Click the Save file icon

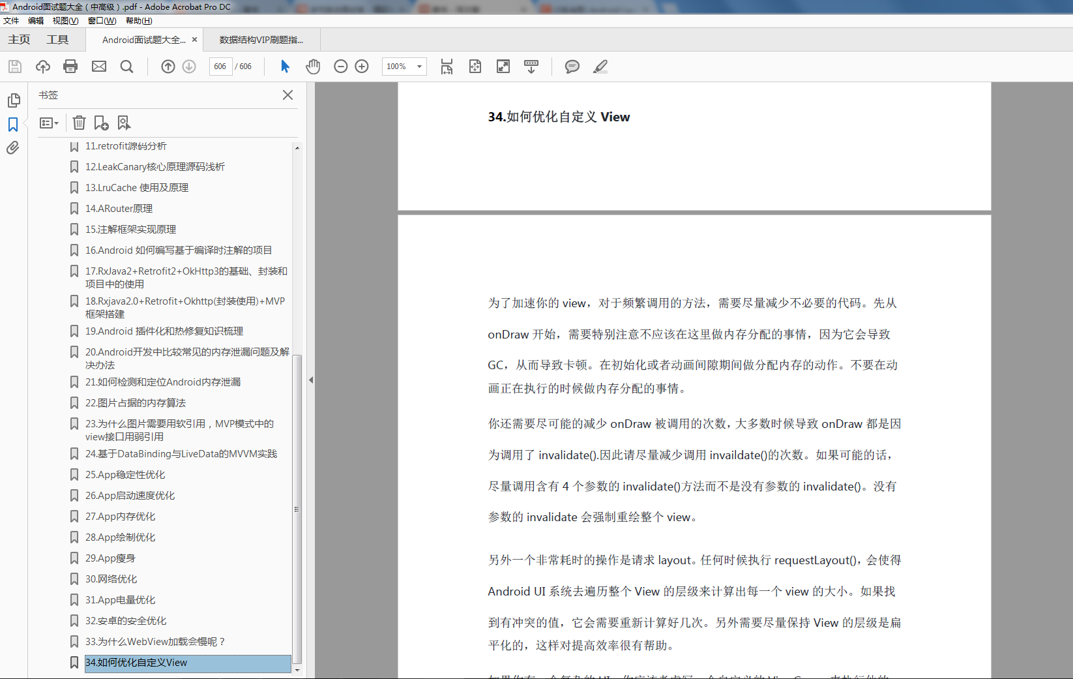click(15, 67)
